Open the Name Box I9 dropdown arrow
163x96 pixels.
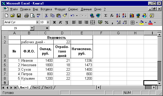tap(32, 28)
